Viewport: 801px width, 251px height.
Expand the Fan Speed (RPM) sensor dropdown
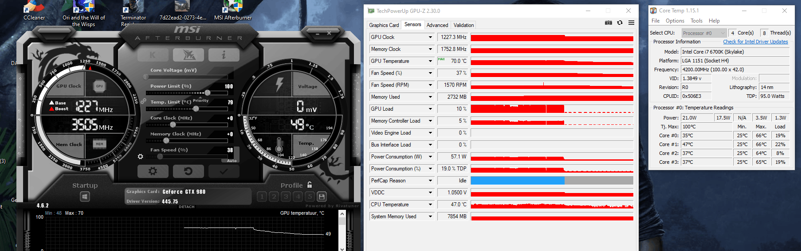tap(430, 85)
